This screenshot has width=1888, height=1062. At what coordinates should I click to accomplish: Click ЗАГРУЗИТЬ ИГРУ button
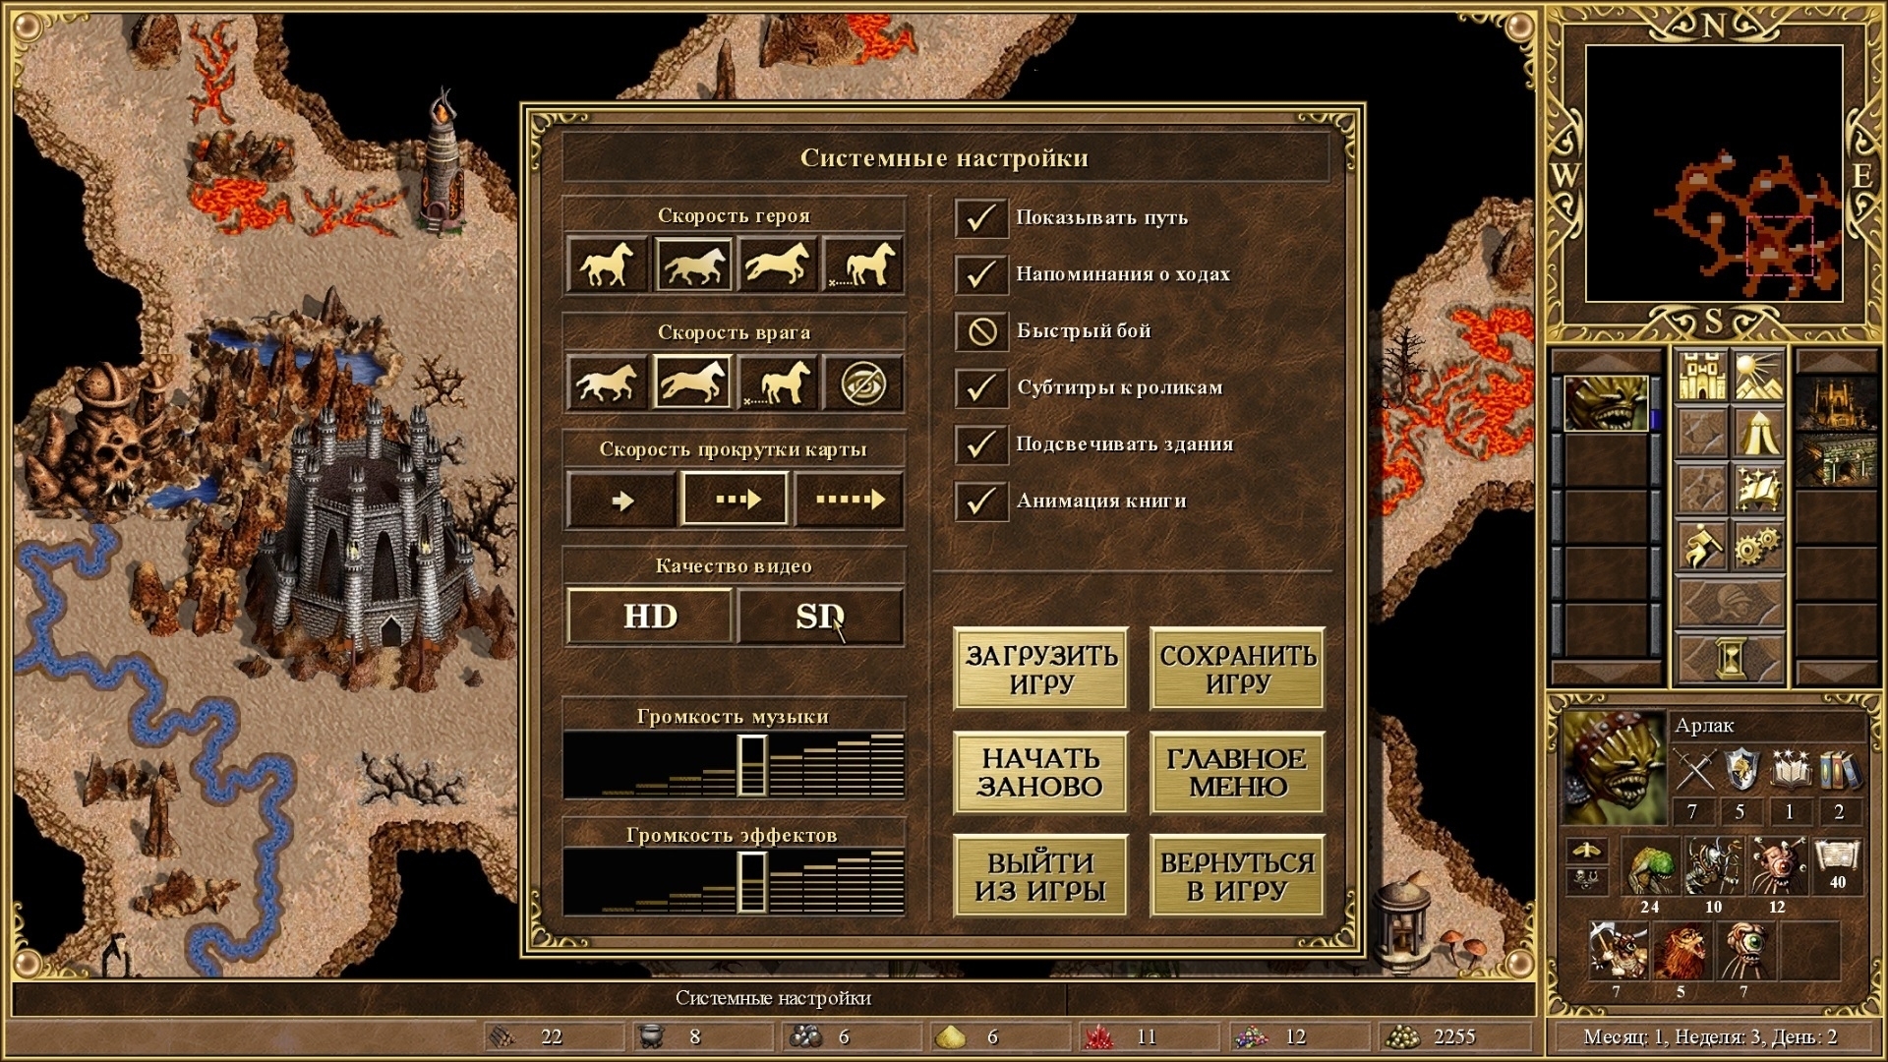tap(1041, 669)
